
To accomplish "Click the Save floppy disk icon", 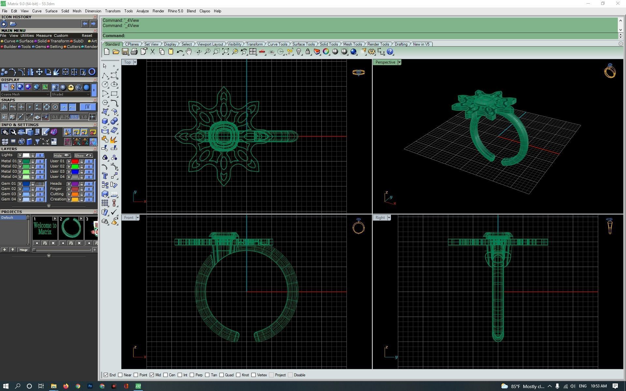I will pyautogui.click(x=125, y=52).
